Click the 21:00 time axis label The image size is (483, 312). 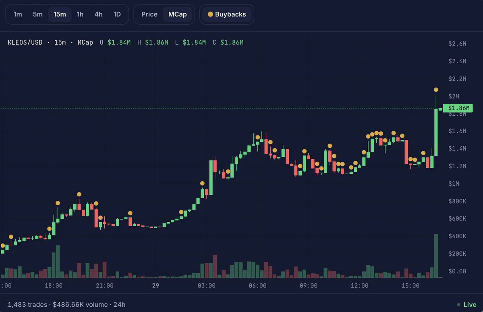tap(104, 286)
